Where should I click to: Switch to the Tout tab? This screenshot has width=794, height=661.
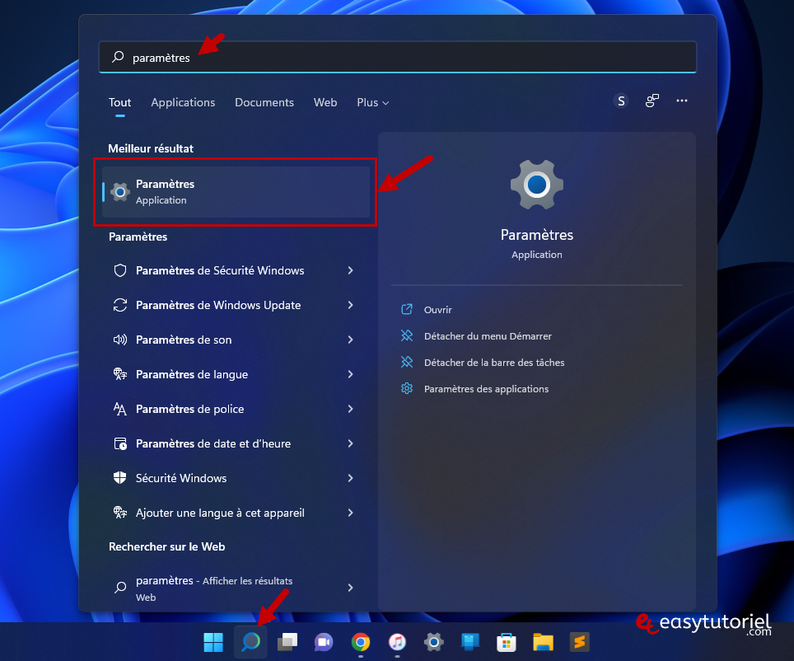tap(119, 102)
